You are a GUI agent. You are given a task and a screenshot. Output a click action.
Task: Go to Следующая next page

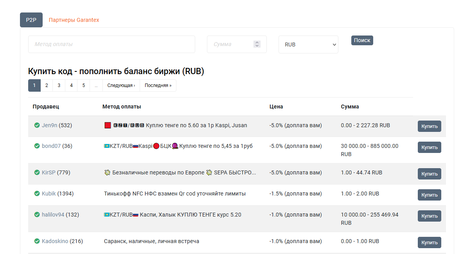121,85
